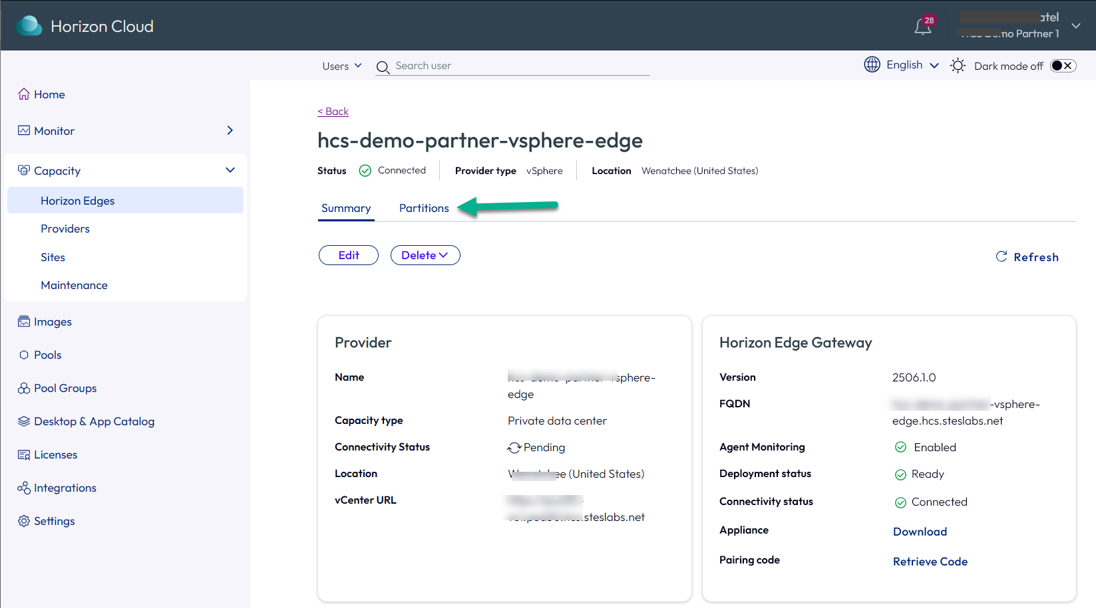Open the Delete dropdown button
Viewport: 1096px width, 608px height.
pyautogui.click(x=425, y=255)
